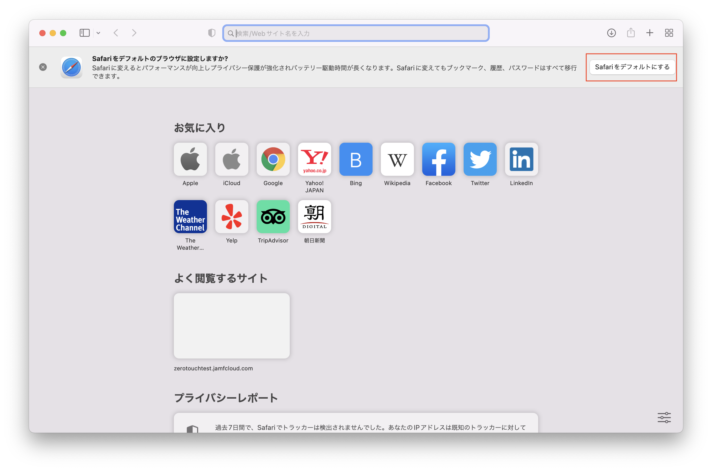The height and width of the screenshot is (471, 712).
Task: Open the 朝日新聞 favorite
Action: [314, 217]
